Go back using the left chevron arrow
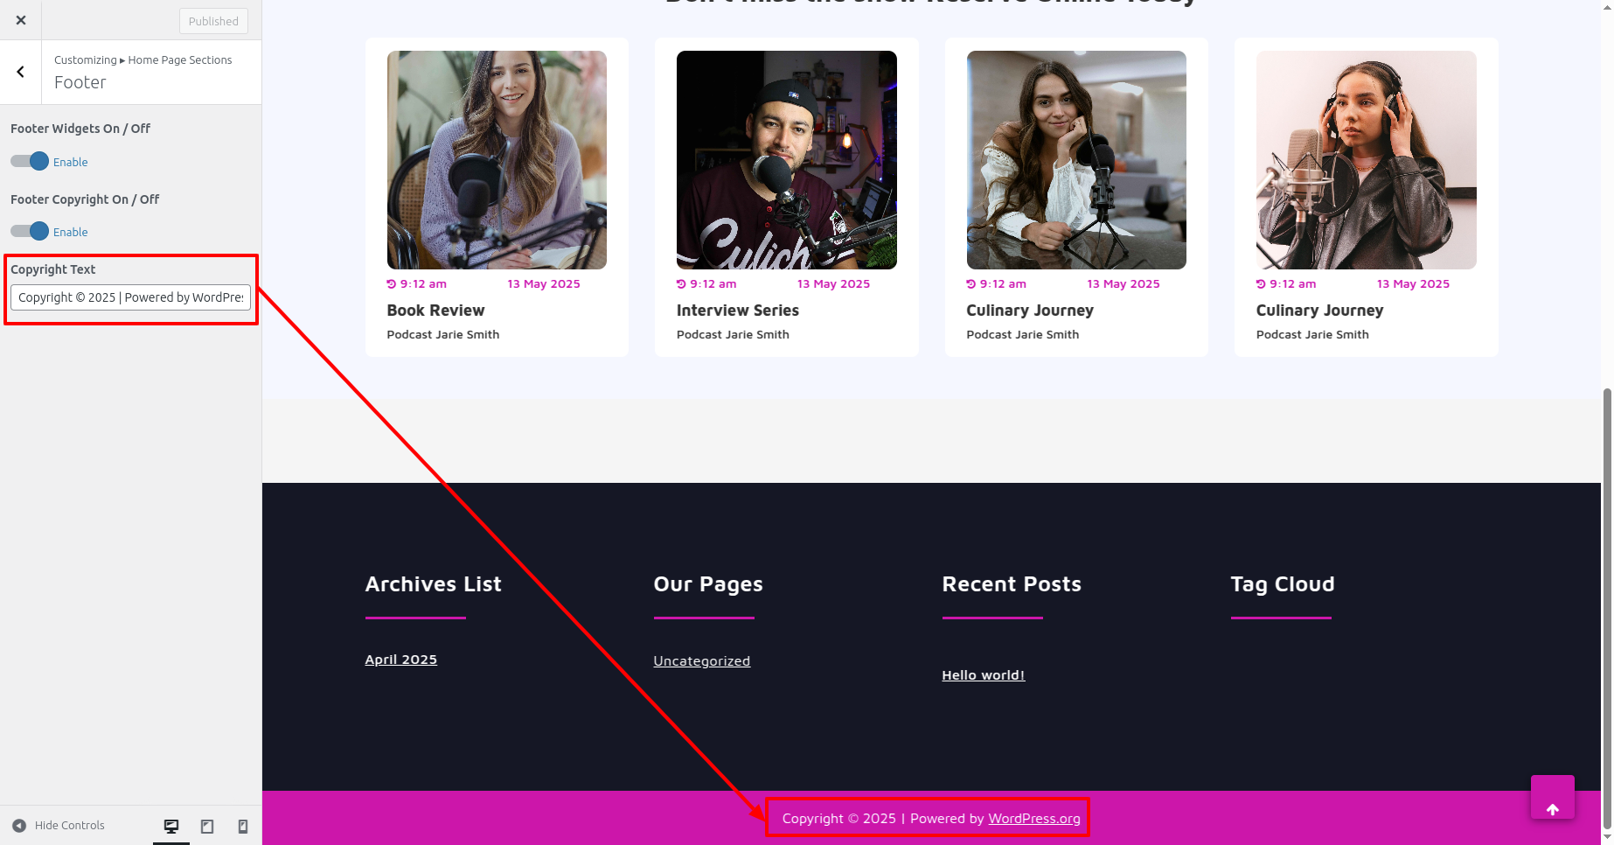Viewport: 1614px width, 845px height. point(21,72)
